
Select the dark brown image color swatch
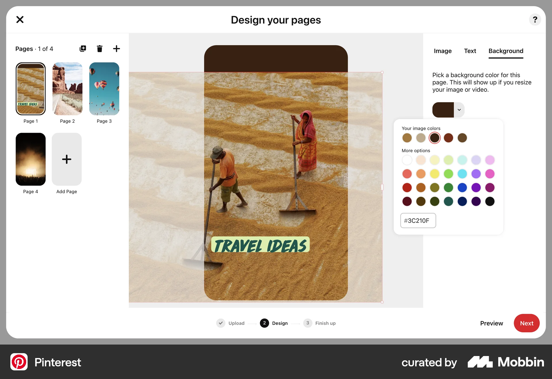[x=435, y=138]
